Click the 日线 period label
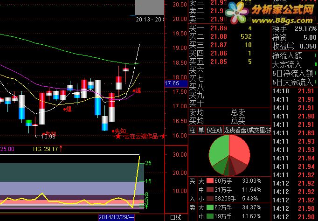The height and width of the screenshot is (221, 318). point(176,218)
